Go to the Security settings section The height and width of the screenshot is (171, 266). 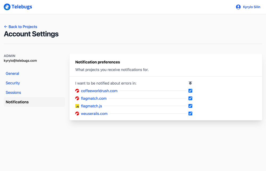[13, 83]
